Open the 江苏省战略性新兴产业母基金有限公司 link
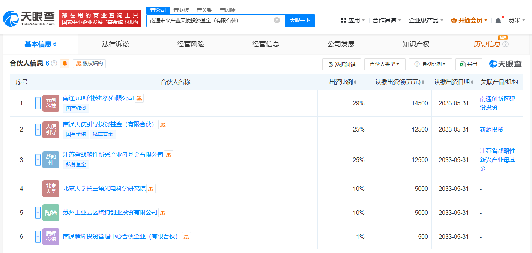This screenshot has height=253, width=532. click(x=113, y=154)
